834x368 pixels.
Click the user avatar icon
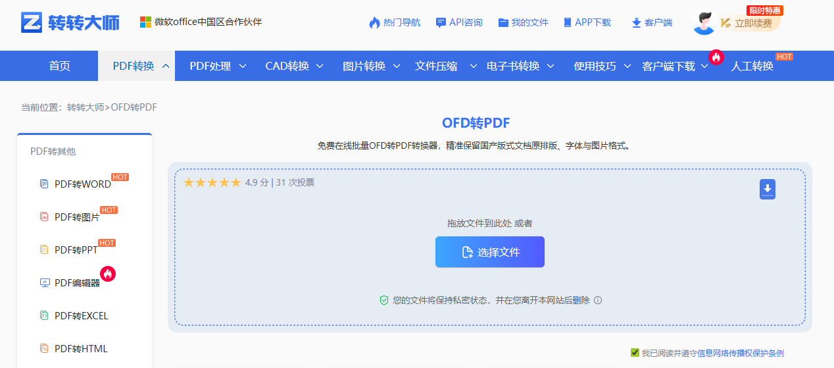704,23
